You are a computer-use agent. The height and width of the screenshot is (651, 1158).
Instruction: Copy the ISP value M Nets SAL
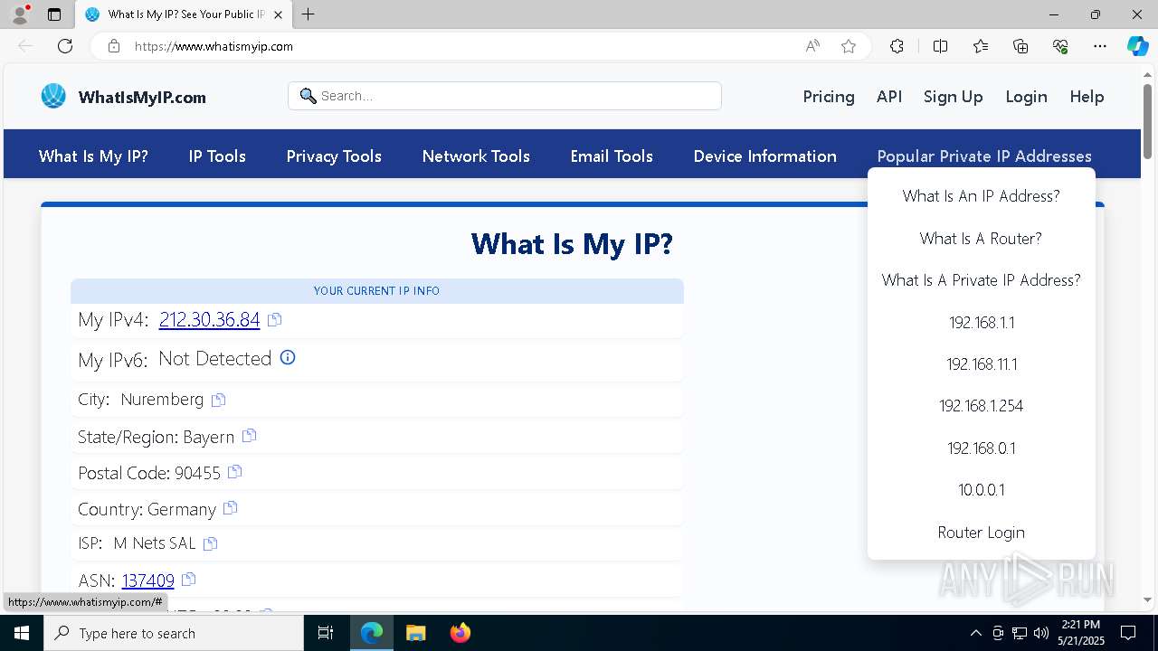click(x=211, y=543)
